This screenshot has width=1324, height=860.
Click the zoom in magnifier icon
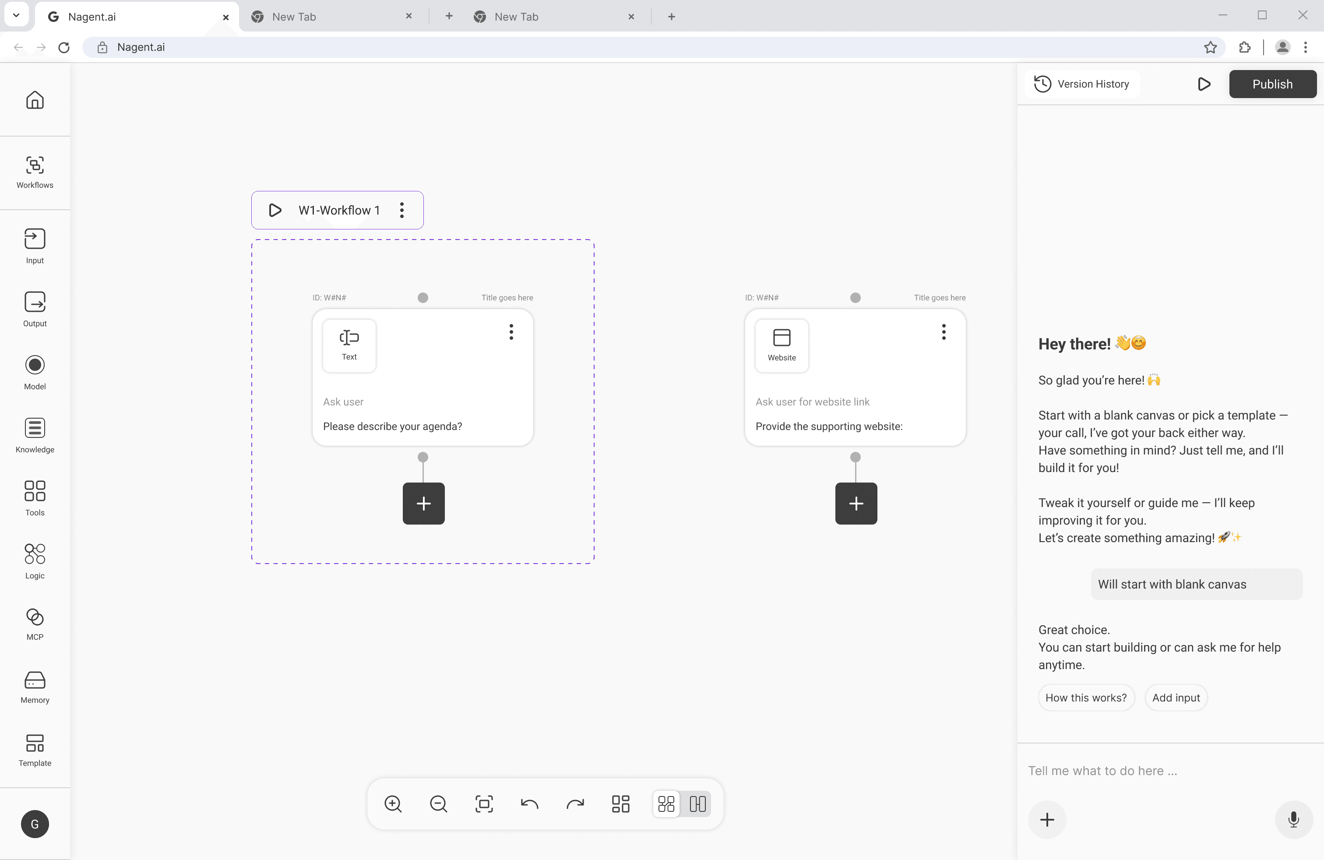(393, 804)
